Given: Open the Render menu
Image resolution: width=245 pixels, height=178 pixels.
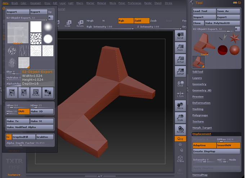Looking at the screenshot, I should point(148,3).
